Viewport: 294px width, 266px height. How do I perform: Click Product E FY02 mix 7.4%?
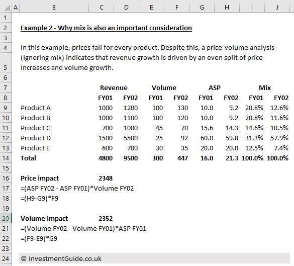(x=281, y=148)
